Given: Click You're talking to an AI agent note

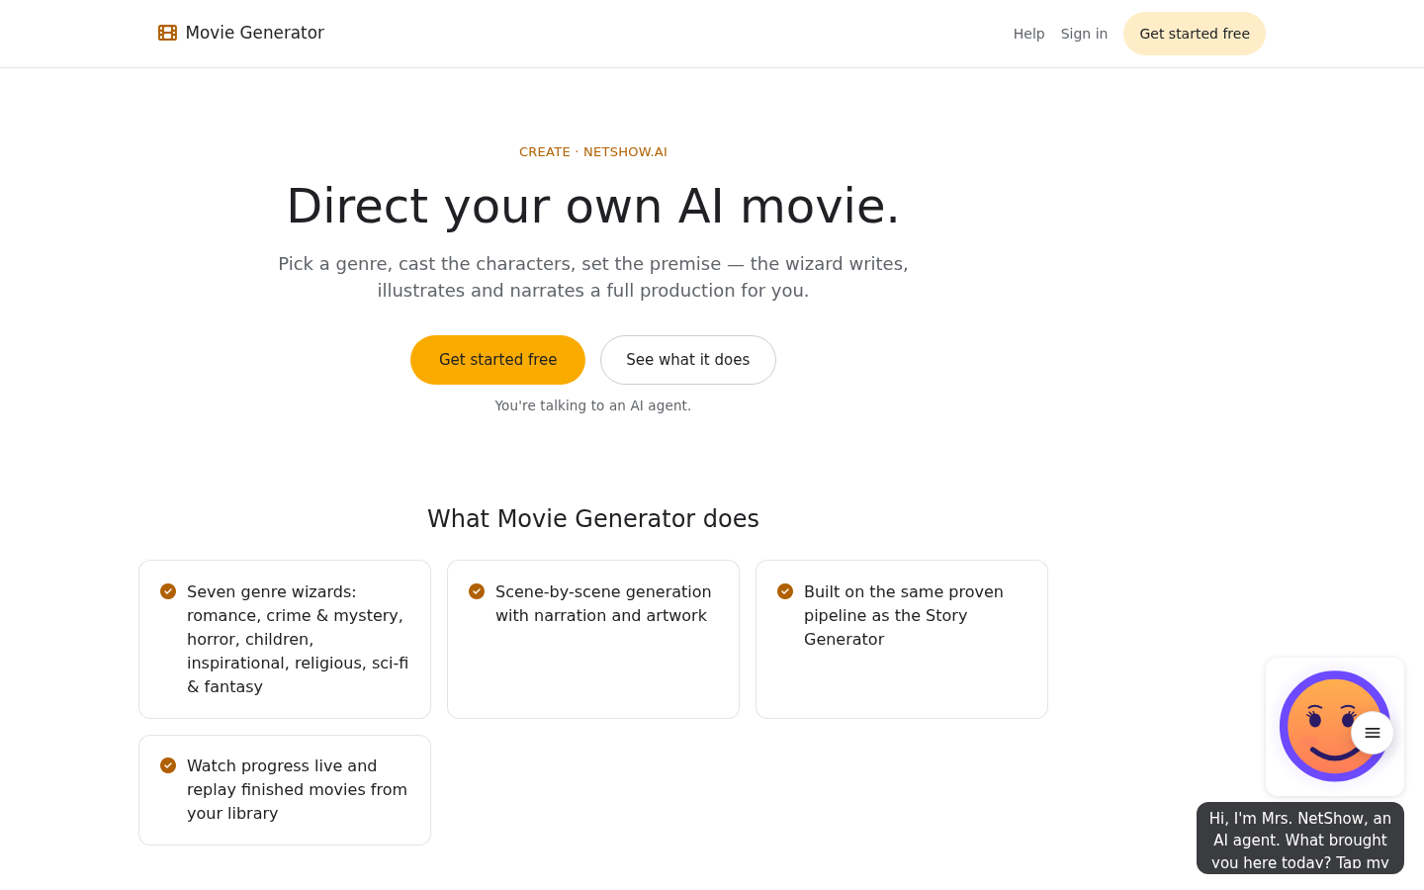Looking at the screenshot, I should (593, 405).
